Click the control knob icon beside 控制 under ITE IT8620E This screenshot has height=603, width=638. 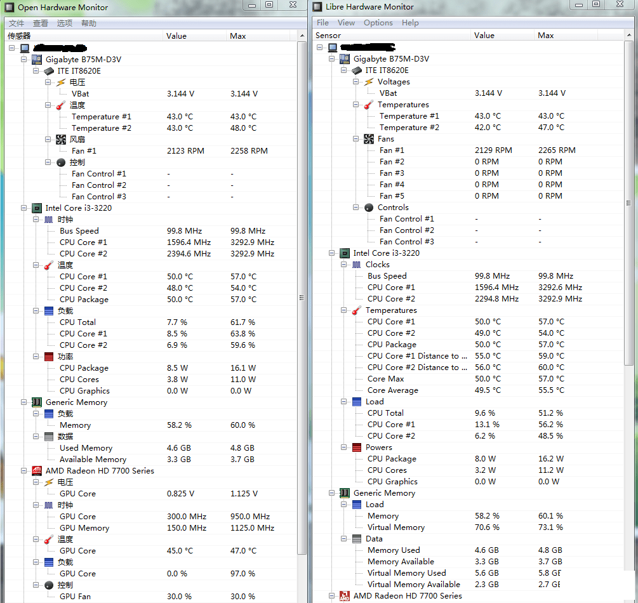pos(61,162)
